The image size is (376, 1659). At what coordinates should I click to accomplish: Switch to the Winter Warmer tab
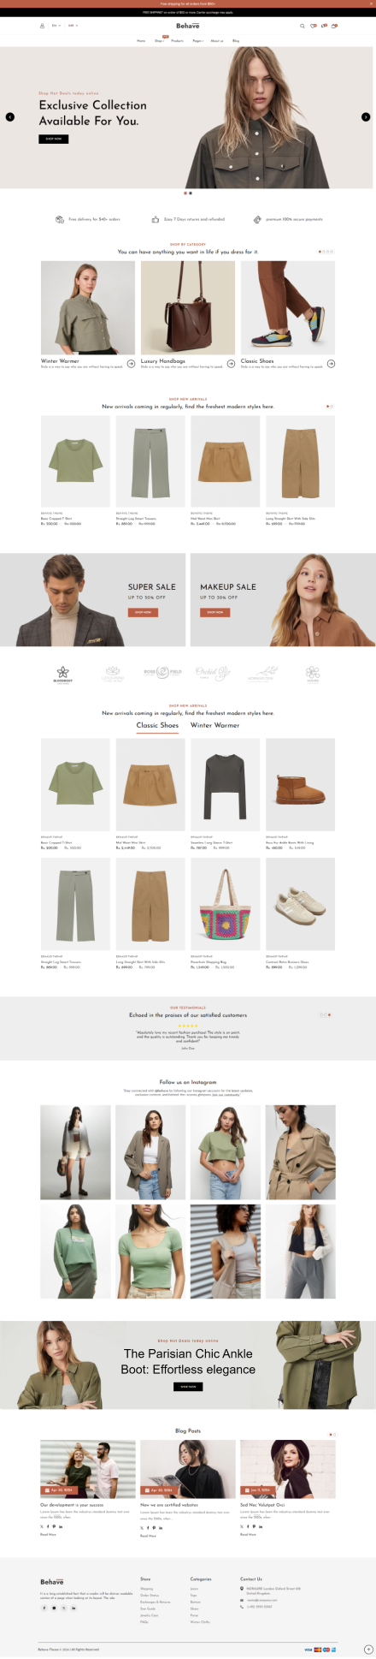(x=215, y=725)
